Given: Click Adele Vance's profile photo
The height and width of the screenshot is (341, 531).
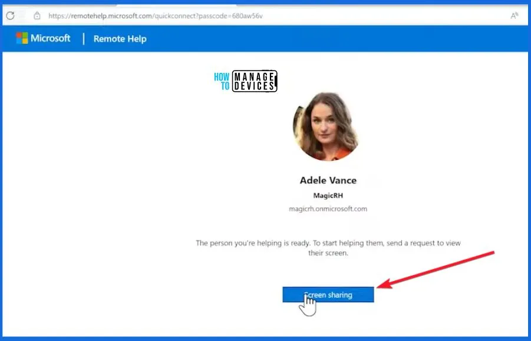Looking at the screenshot, I should (326, 126).
